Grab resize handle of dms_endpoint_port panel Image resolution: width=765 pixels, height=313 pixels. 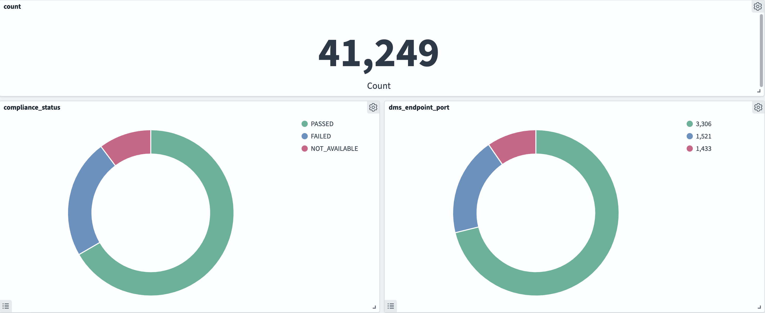[759, 307]
